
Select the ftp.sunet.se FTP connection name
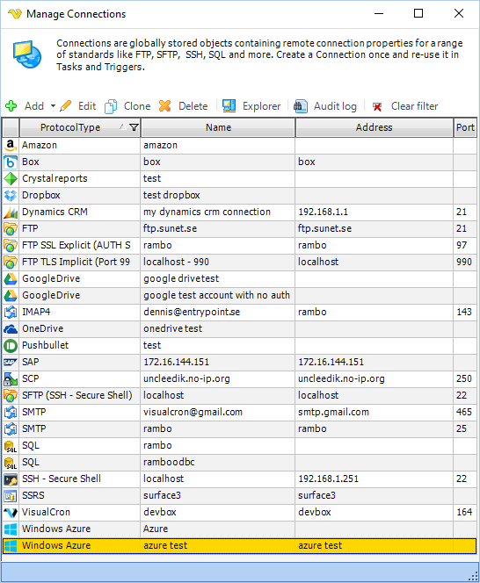pyautogui.click(x=171, y=228)
